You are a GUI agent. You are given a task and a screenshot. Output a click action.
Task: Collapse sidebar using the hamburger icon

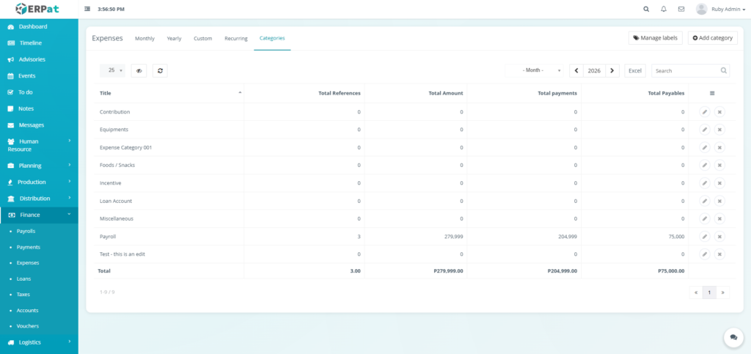coord(88,10)
